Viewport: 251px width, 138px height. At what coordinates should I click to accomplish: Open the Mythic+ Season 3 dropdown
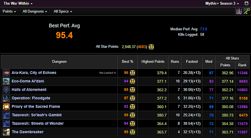222,3
